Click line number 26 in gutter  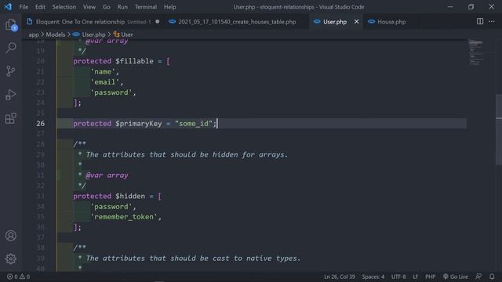point(40,124)
